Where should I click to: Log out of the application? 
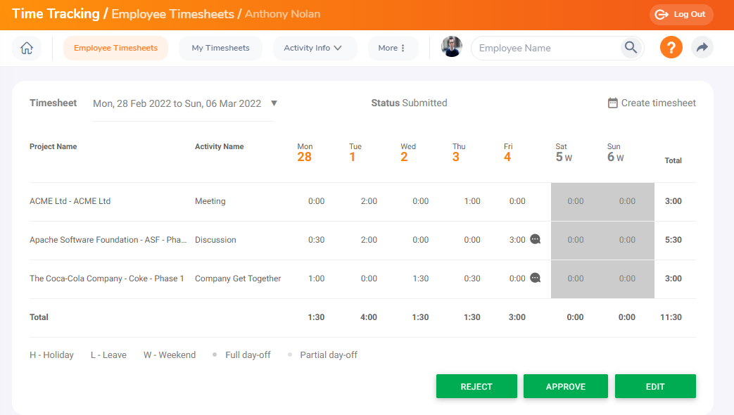(681, 15)
